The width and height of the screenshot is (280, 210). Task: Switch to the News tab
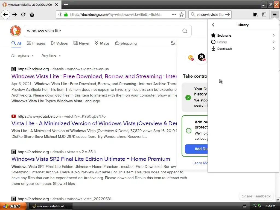coord(81,43)
